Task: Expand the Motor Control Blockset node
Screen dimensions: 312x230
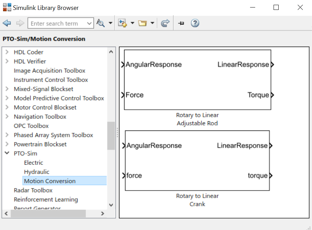Action: [7, 107]
